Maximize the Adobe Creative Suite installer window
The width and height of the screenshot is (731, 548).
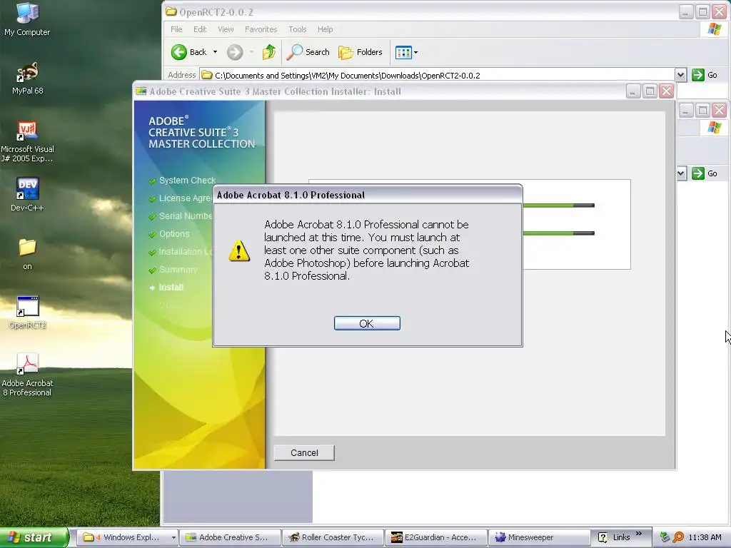tap(650, 91)
